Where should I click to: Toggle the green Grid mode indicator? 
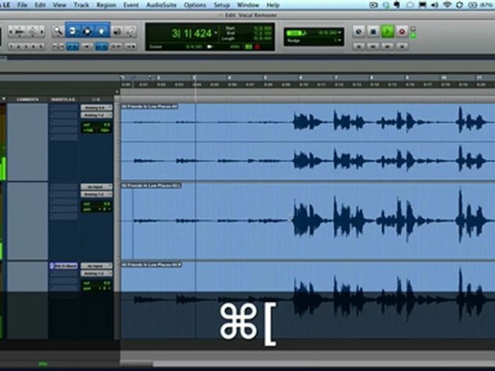click(x=294, y=33)
